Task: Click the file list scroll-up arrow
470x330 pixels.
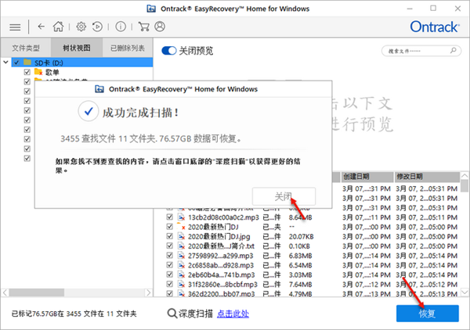Action: tap(465, 175)
